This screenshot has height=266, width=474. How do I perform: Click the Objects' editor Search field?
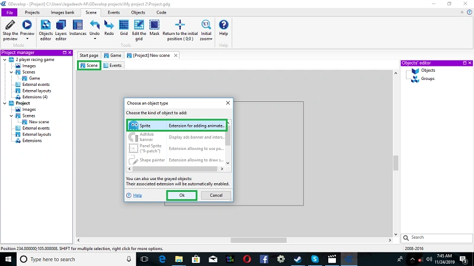437,238
